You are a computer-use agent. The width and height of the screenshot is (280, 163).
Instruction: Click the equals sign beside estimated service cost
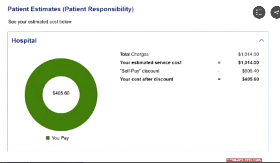pyautogui.click(x=219, y=63)
